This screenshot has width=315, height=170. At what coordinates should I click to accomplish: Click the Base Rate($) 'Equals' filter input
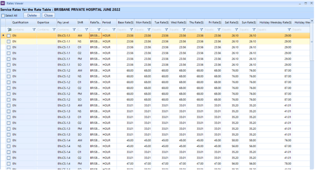pos(123,29)
